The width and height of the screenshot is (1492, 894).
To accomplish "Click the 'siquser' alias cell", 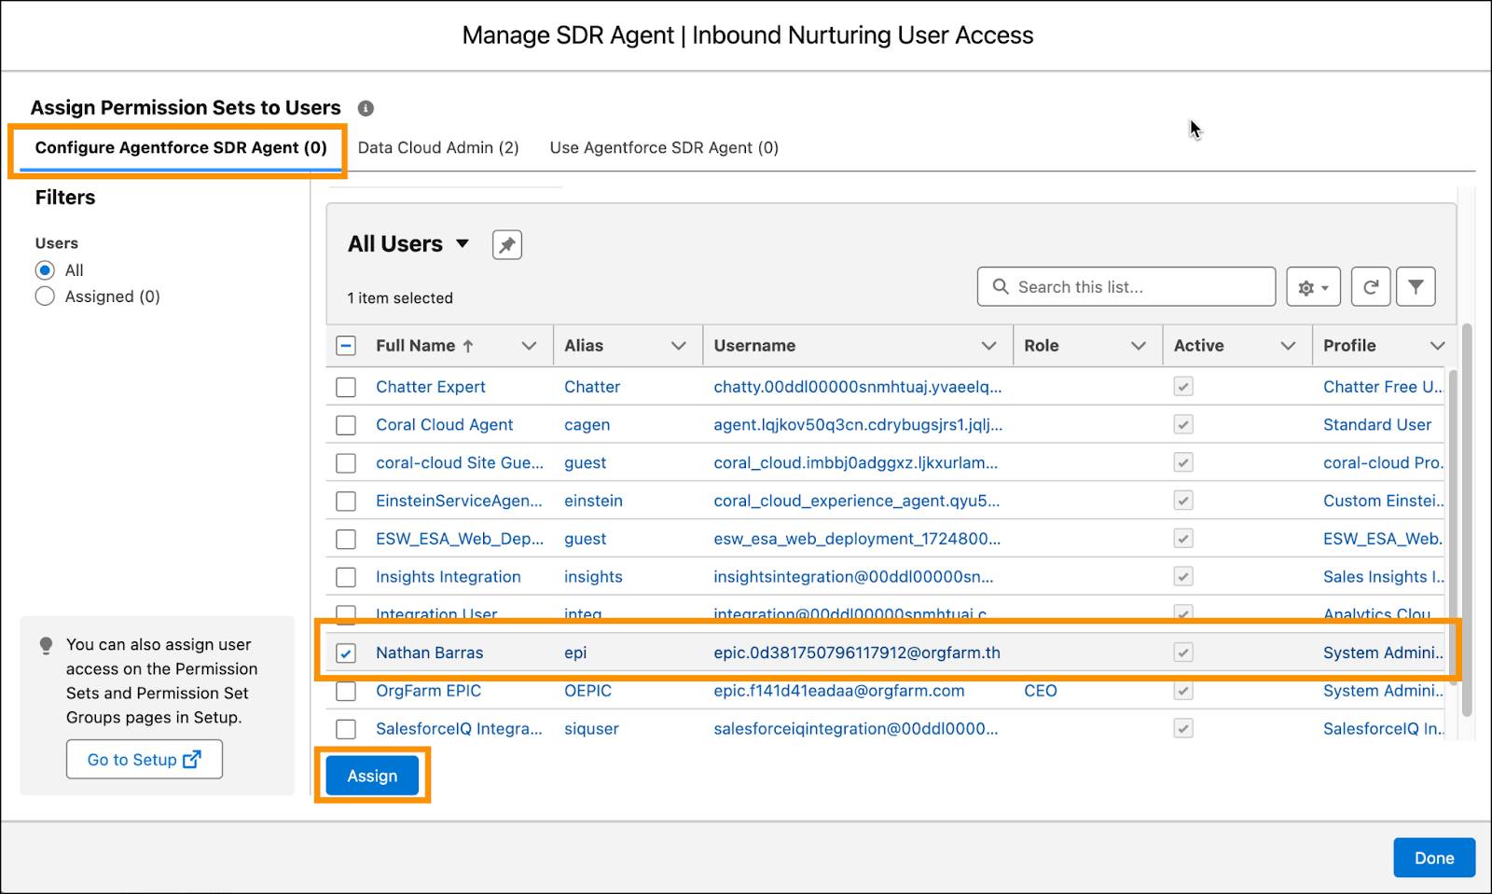I will [x=591, y=729].
